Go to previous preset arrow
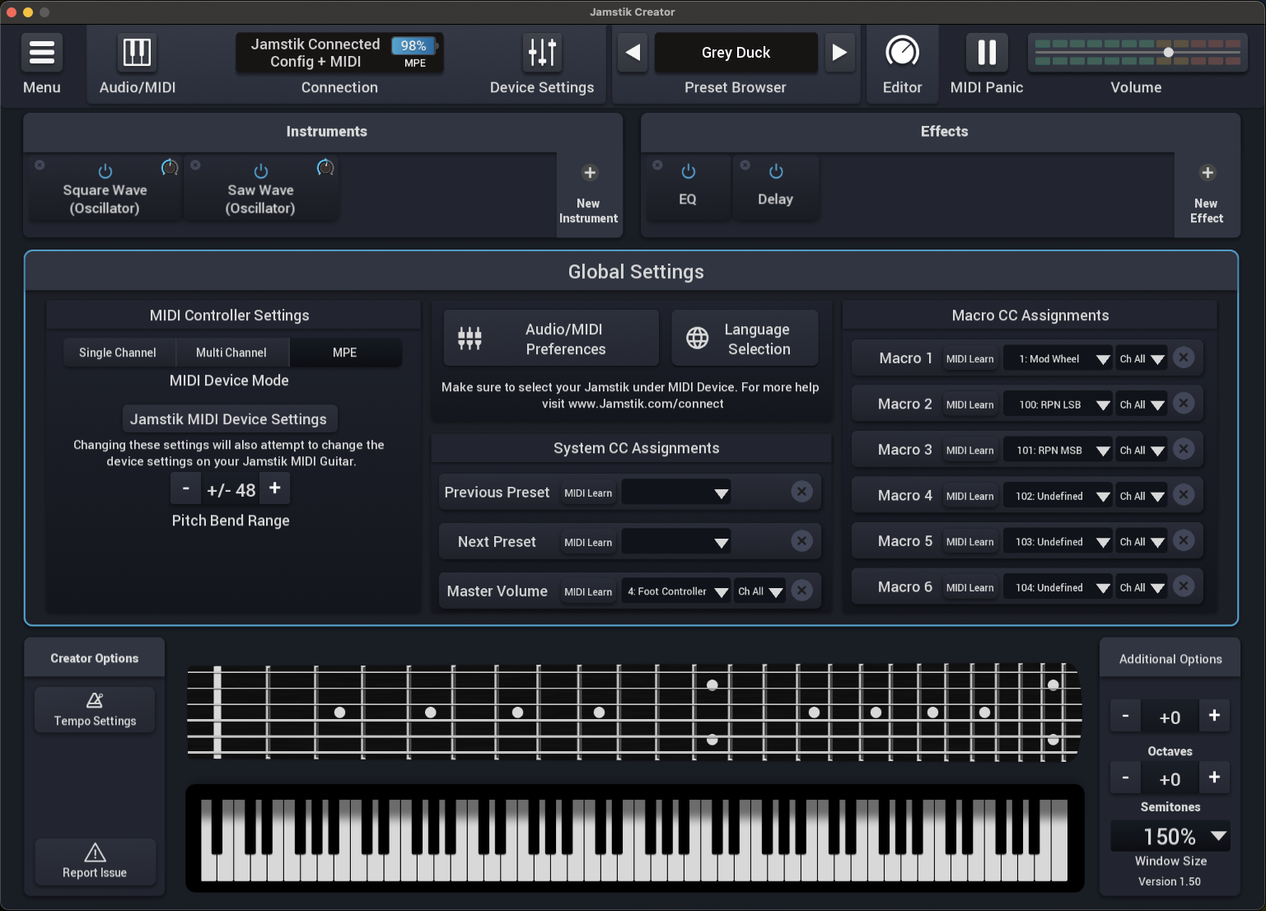 (x=633, y=53)
